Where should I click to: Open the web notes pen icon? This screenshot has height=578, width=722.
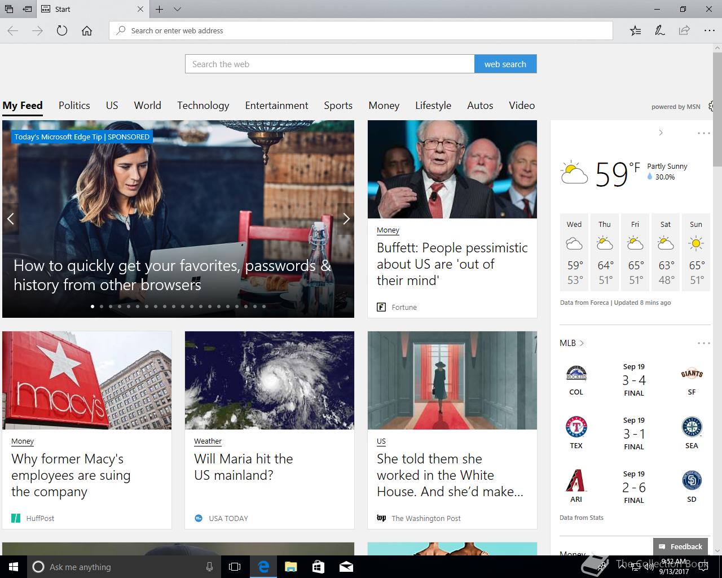[x=659, y=30]
